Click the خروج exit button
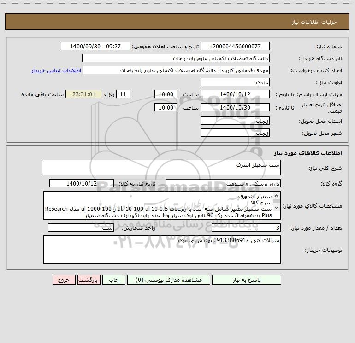Screen dimensions: 355x343 [64, 279]
